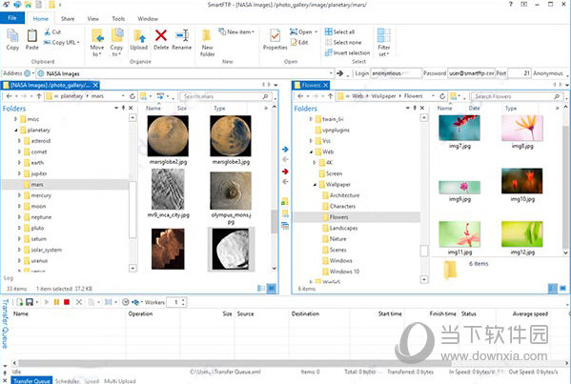Pause the transfer queue
This screenshot has width=571, height=384.
56,302
